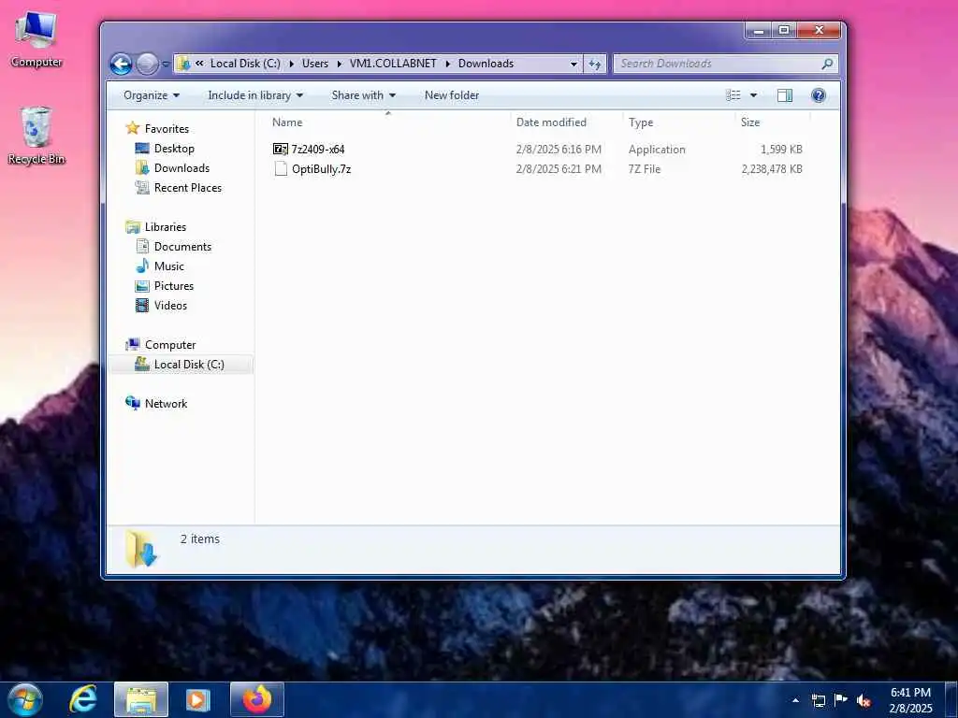Click the VM1.COLLABNET breadcrumb segment
The height and width of the screenshot is (718, 958).
pyautogui.click(x=393, y=64)
